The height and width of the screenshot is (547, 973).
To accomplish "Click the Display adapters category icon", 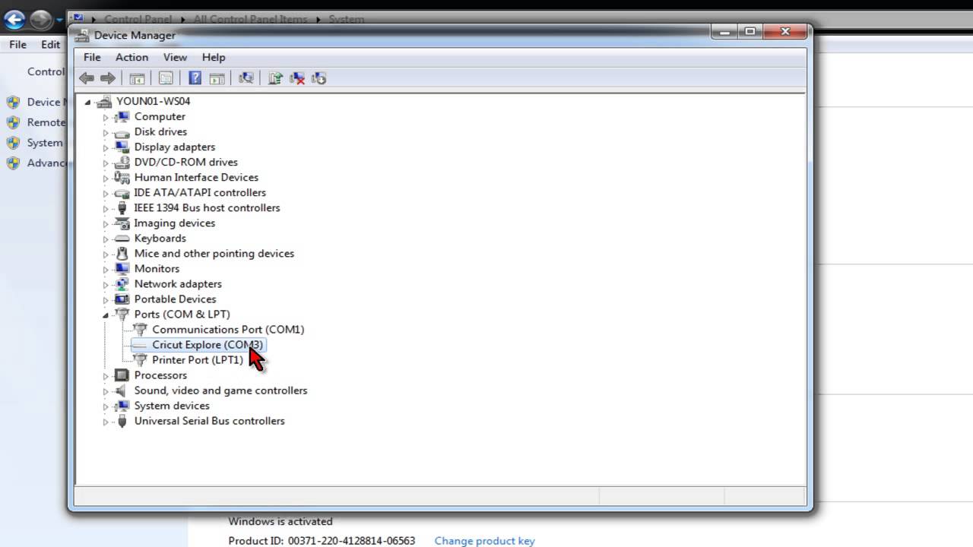I will [x=122, y=147].
